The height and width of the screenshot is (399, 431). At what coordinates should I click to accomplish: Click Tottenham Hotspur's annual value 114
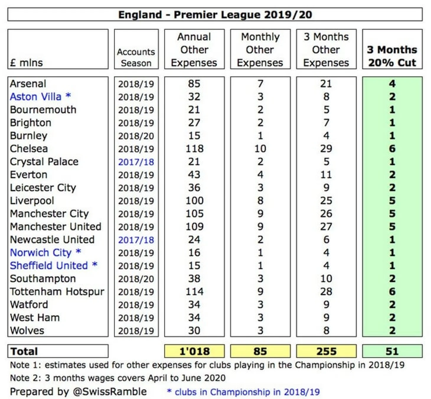(x=194, y=292)
